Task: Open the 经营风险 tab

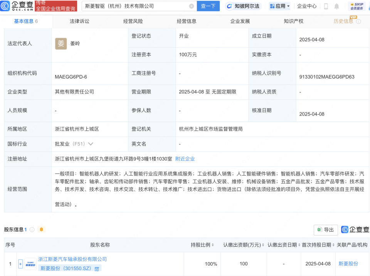Action: [133, 21]
